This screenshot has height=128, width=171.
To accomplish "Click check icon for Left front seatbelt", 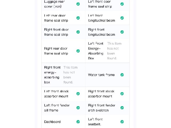I will pos(122,122).
